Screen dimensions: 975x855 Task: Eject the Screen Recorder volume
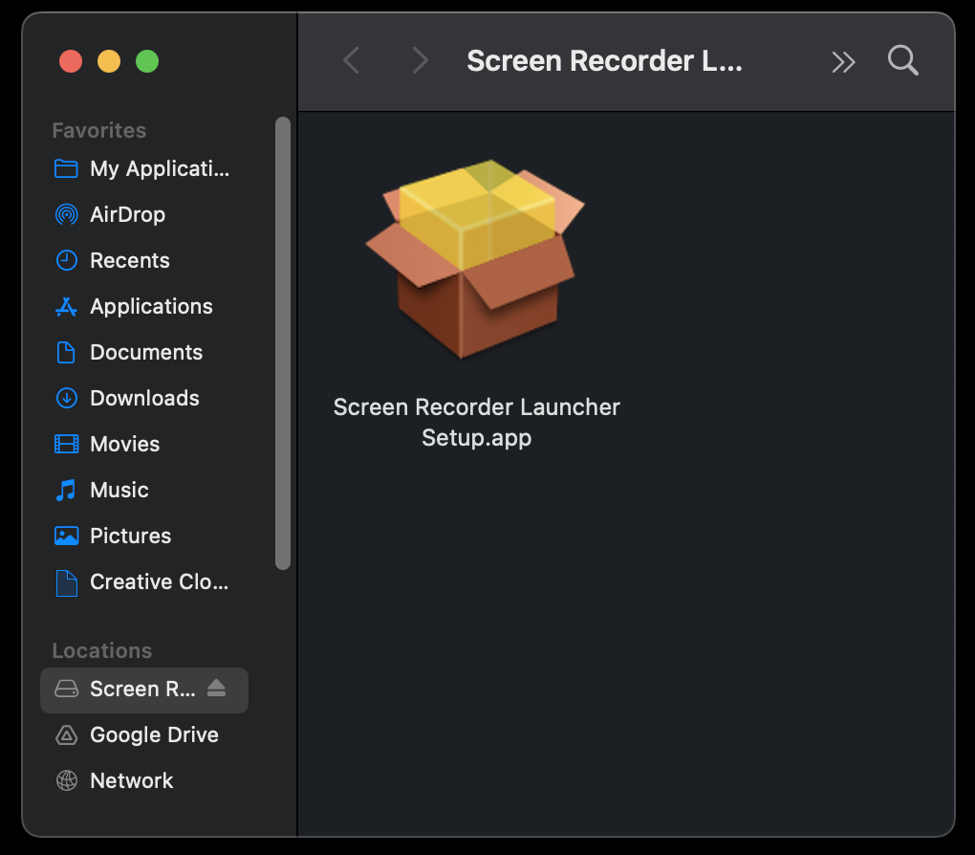tap(216, 689)
